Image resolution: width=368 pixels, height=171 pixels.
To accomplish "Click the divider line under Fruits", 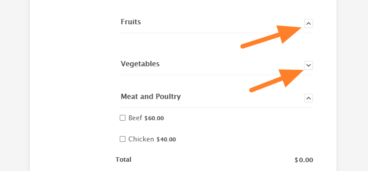I will click(x=217, y=33).
